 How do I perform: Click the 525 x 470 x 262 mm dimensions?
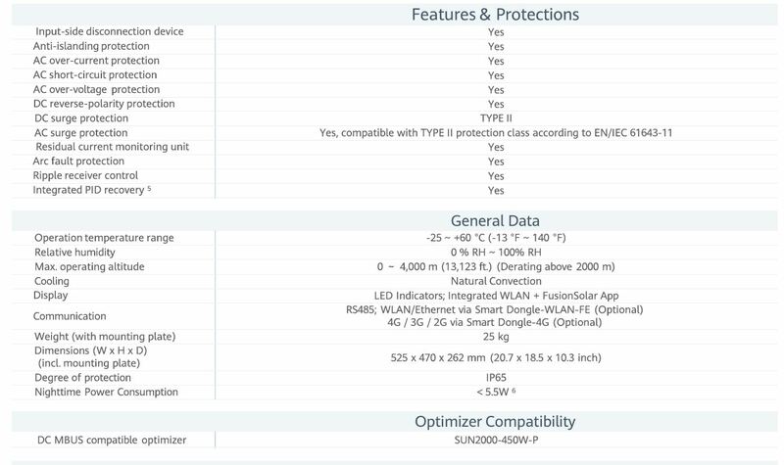[x=495, y=357]
